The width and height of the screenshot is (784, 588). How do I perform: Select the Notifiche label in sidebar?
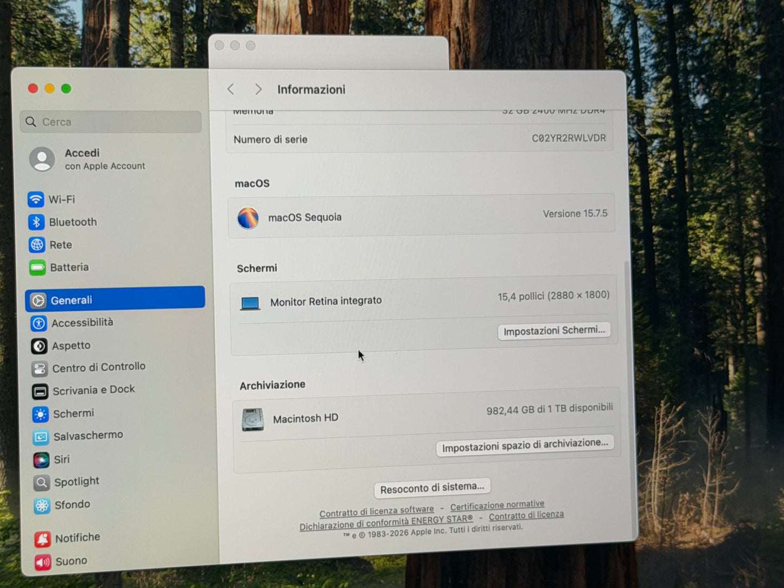point(78,538)
